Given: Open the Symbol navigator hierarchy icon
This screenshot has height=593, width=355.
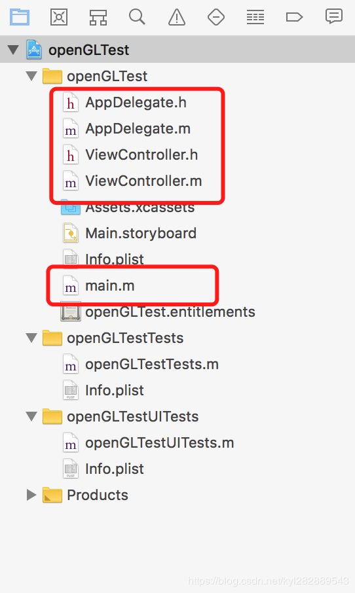Looking at the screenshot, I should [x=98, y=18].
